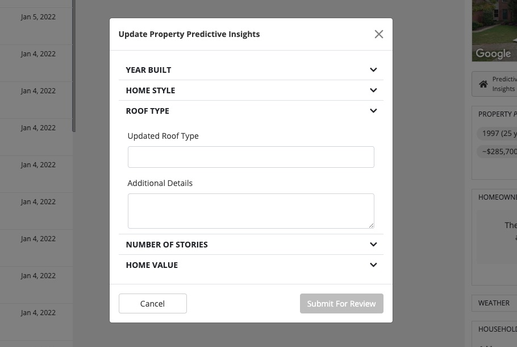
Task: Click the house icon beside Predictive Insights
Action: click(x=483, y=84)
